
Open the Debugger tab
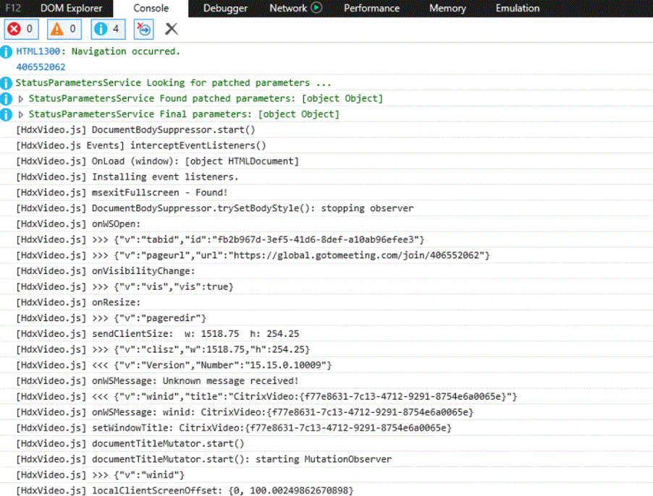pos(225,9)
